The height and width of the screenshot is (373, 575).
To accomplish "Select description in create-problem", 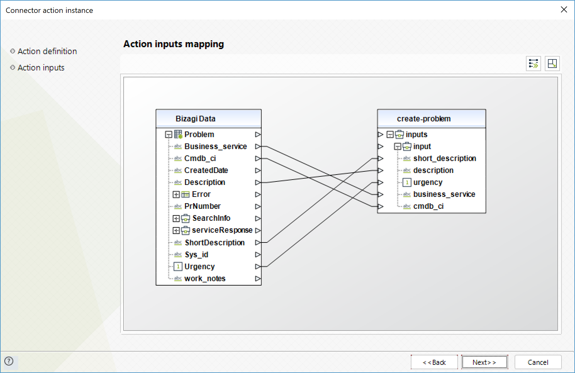I will coord(433,170).
